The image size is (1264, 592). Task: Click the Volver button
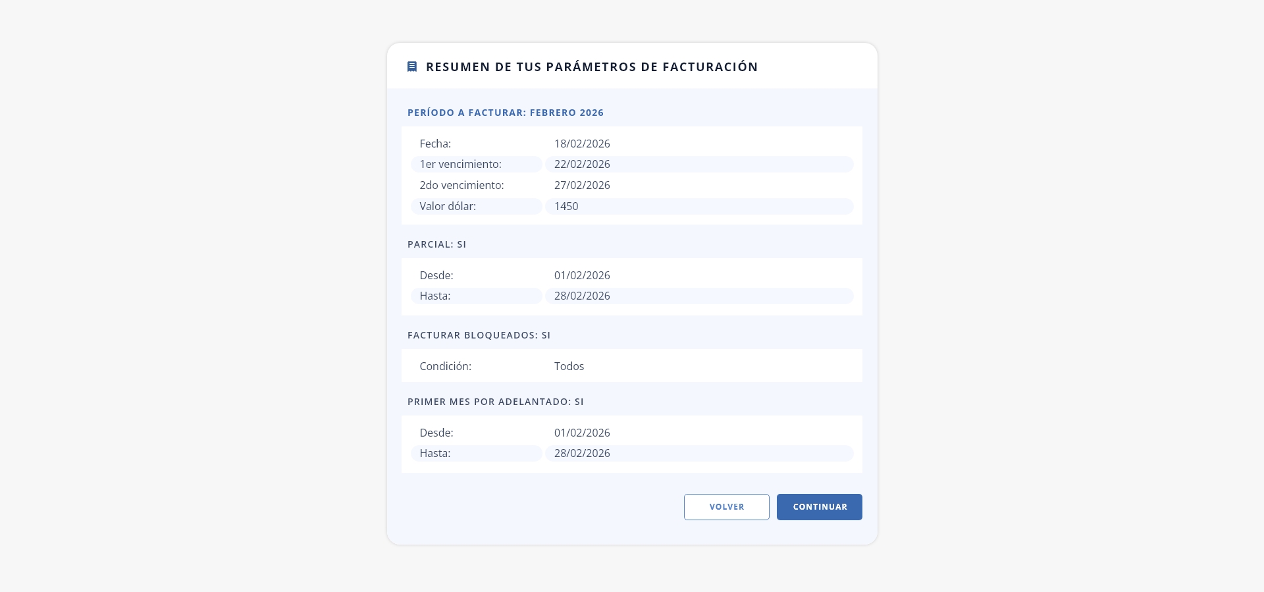[x=727, y=507]
